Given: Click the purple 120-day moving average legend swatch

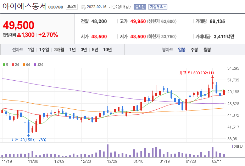Looking at the screenshot, I should point(35,64).
